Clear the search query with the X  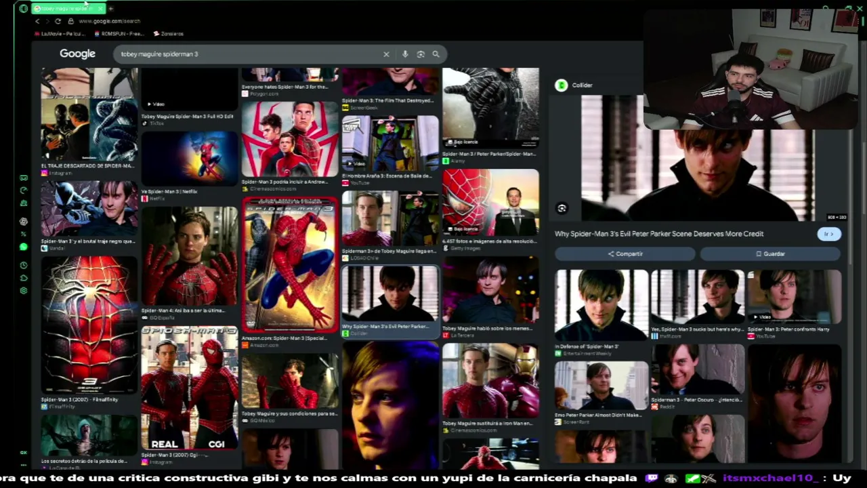tap(386, 54)
